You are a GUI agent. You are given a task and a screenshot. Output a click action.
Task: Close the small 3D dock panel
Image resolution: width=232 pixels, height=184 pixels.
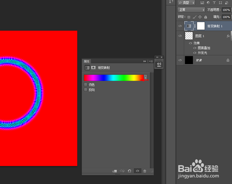point(162,57)
